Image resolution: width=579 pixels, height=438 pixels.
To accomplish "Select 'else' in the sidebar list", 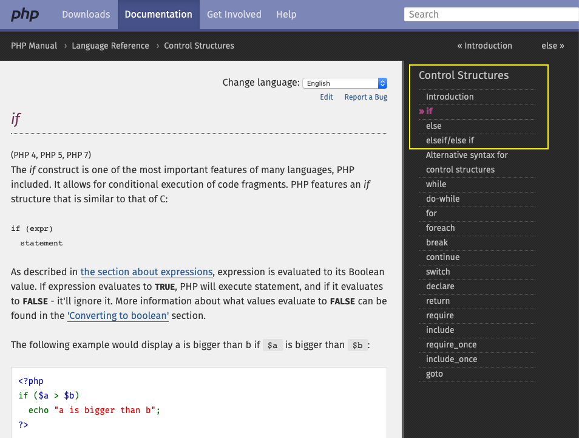I will (x=433, y=126).
